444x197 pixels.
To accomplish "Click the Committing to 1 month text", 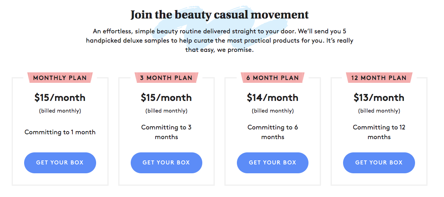I will tap(60, 132).
